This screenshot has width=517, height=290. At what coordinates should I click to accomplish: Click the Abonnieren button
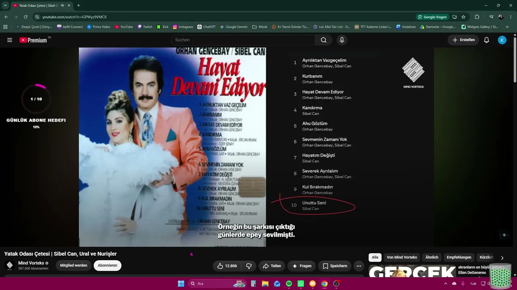click(x=107, y=265)
